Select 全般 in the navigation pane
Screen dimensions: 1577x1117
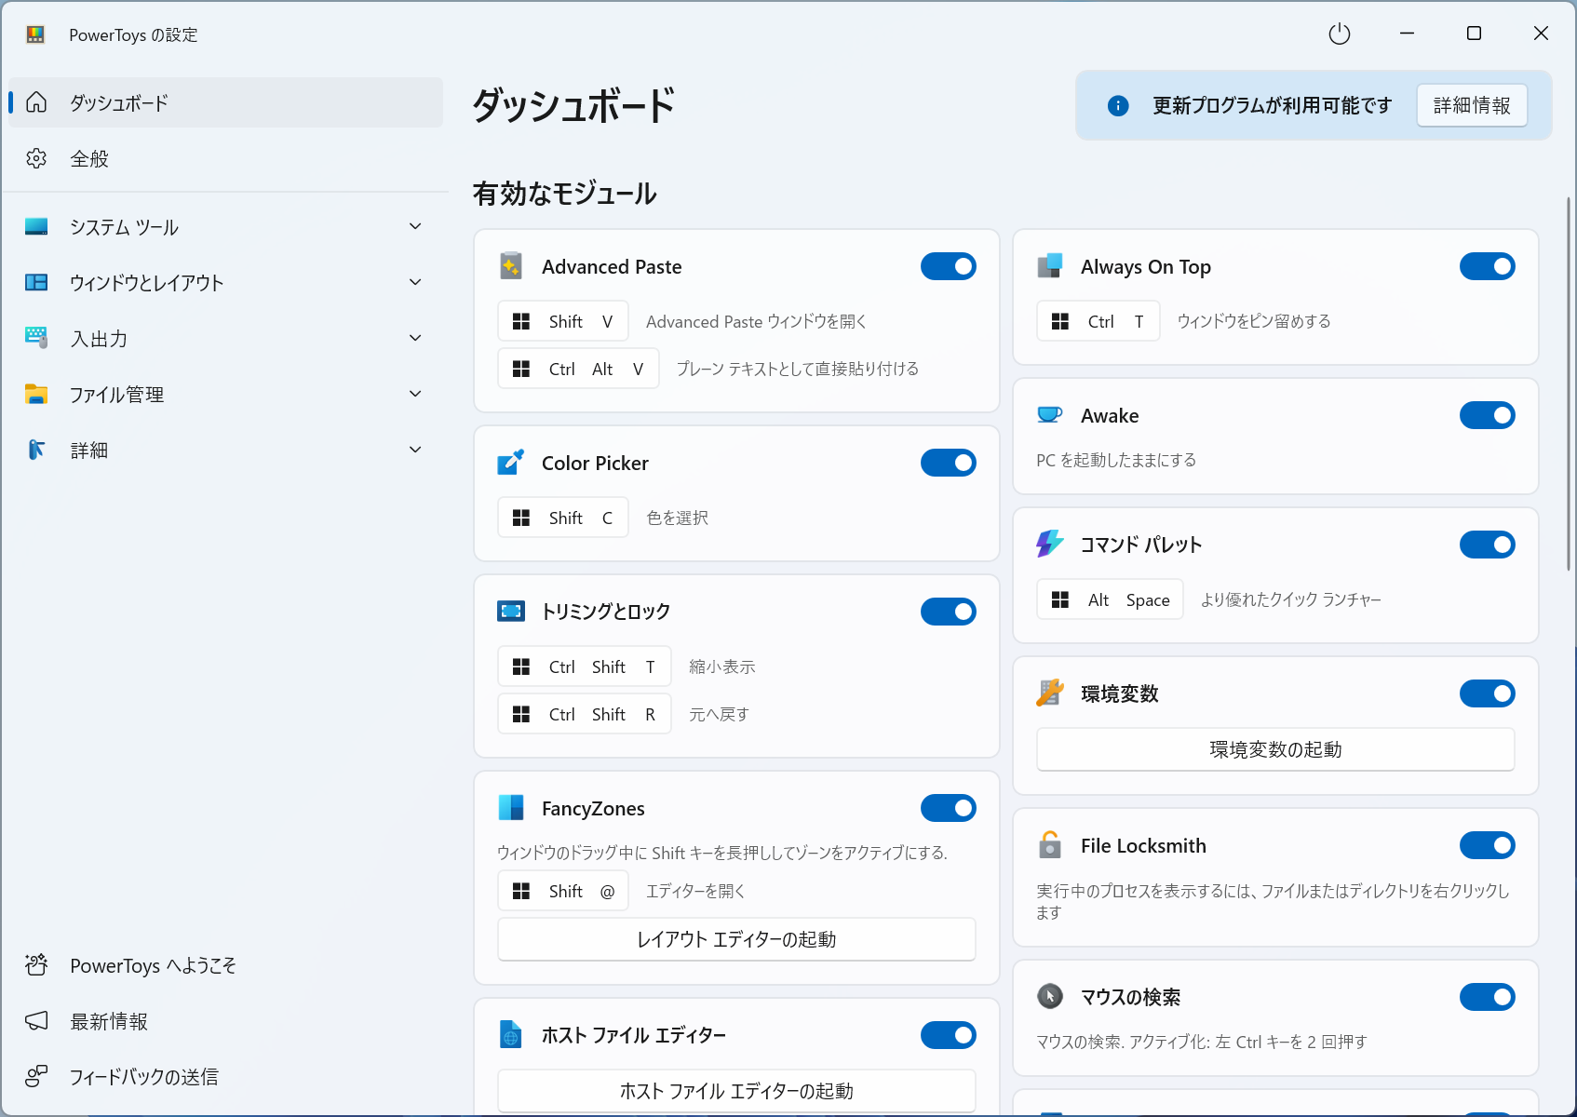(x=88, y=158)
